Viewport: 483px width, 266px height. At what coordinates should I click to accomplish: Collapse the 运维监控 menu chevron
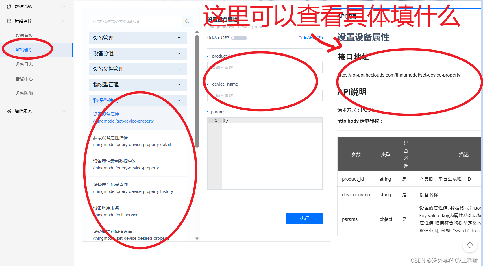pos(64,21)
